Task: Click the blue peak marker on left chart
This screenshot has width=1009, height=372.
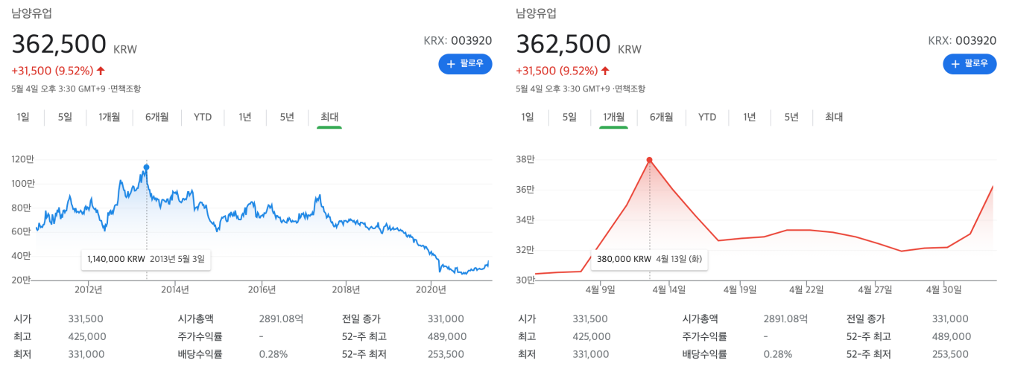Action: tap(147, 167)
